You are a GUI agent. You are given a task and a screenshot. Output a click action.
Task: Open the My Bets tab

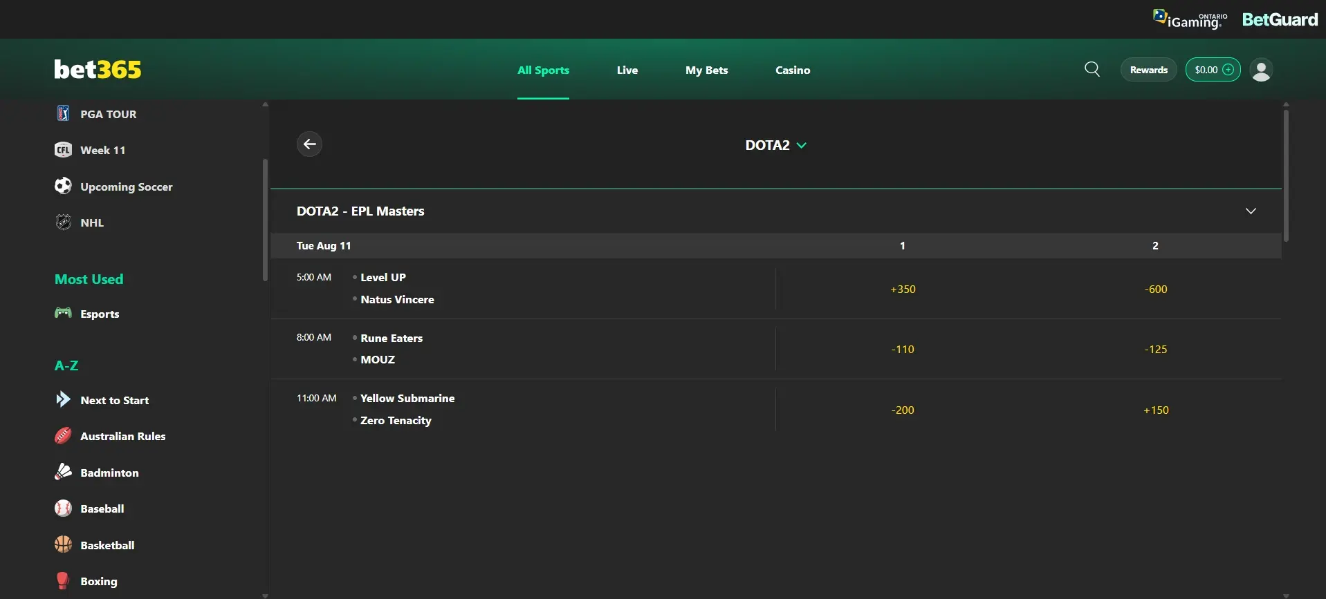[706, 70]
